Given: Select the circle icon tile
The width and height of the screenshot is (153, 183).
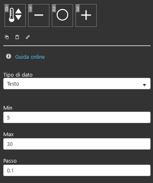Looking at the screenshot, I should click(x=62, y=15).
